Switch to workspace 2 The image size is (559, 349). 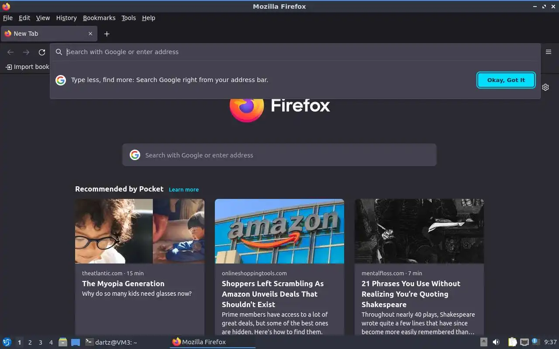click(30, 342)
